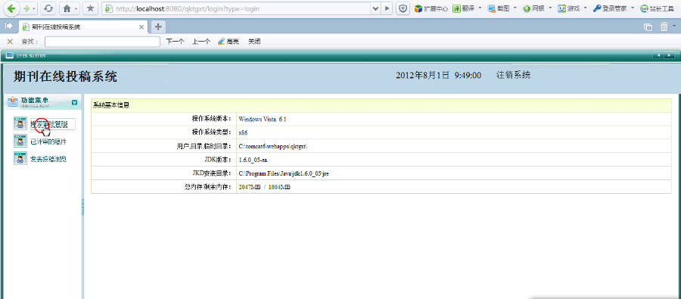Expand the 截图 screenshot dropdown arrow
681x299 pixels.
coord(515,8)
